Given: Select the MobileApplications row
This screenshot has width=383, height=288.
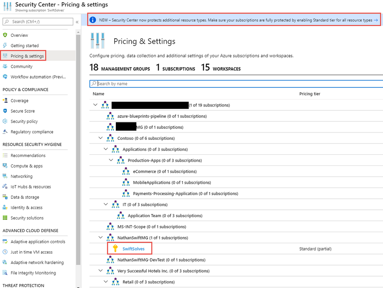Looking at the screenshot, I should click(236, 183).
